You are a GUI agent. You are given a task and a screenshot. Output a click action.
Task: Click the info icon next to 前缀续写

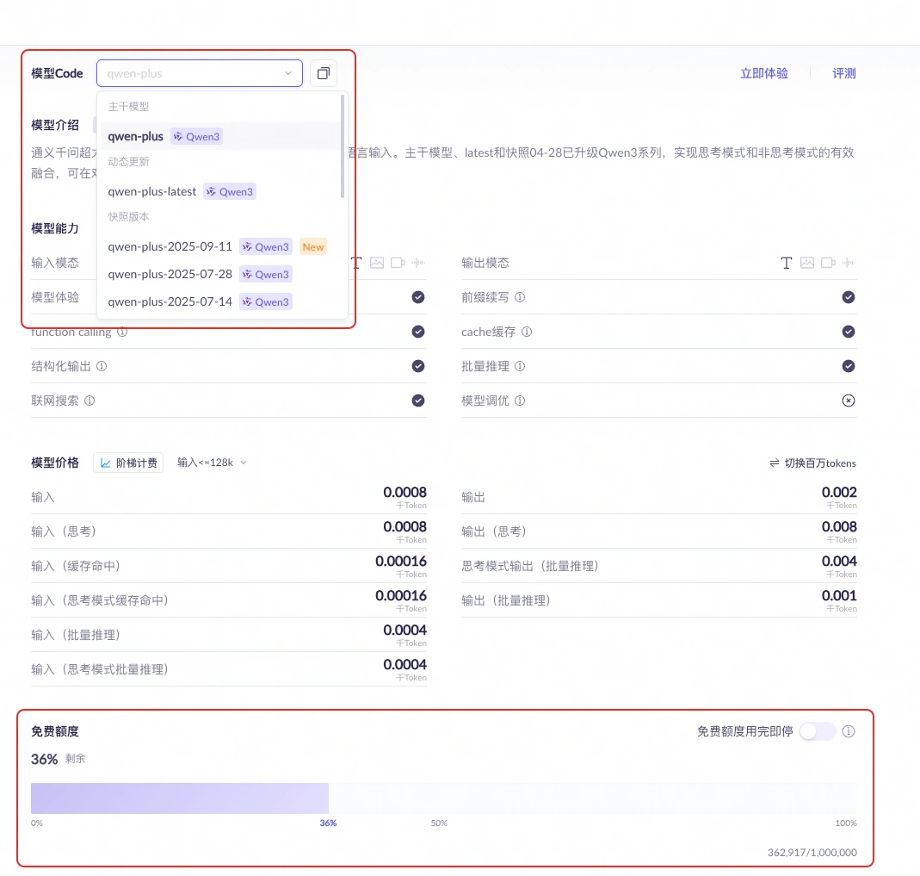click(x=520, y=297)
